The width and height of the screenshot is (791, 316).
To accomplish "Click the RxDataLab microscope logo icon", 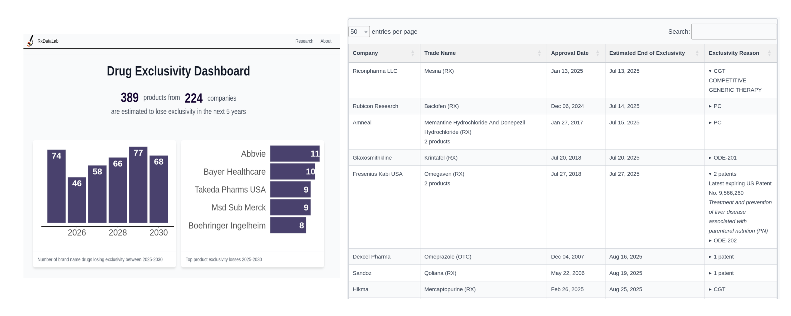I will pos(30,41).
